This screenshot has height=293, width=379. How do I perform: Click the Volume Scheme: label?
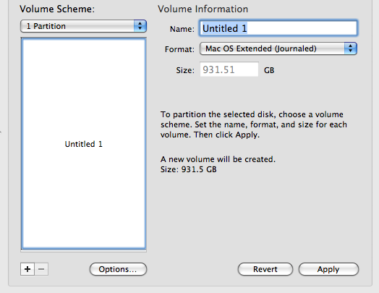[x=57, y=9]
